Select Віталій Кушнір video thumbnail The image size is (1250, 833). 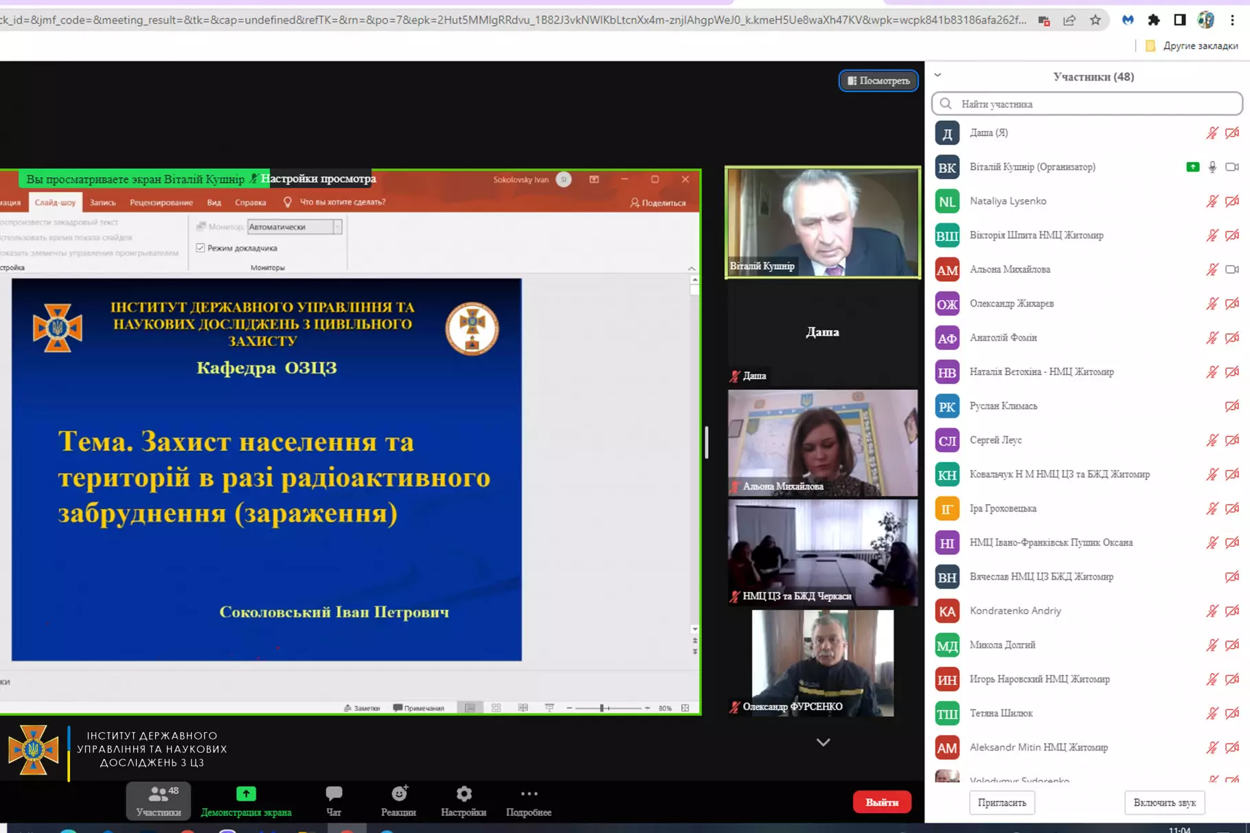click(x=823, y=222)
